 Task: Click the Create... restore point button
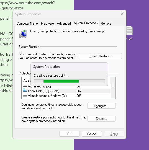[101, 119]
